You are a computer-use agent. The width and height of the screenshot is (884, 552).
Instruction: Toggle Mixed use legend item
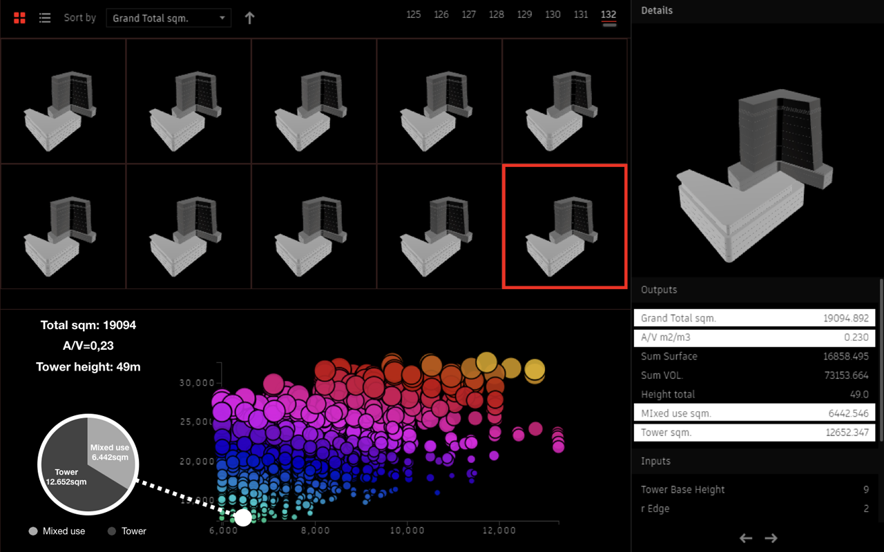pyautogui.click(x=57, y=531)
